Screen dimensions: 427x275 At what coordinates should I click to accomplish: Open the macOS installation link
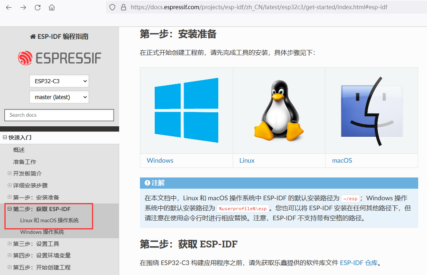pos(342,161)
